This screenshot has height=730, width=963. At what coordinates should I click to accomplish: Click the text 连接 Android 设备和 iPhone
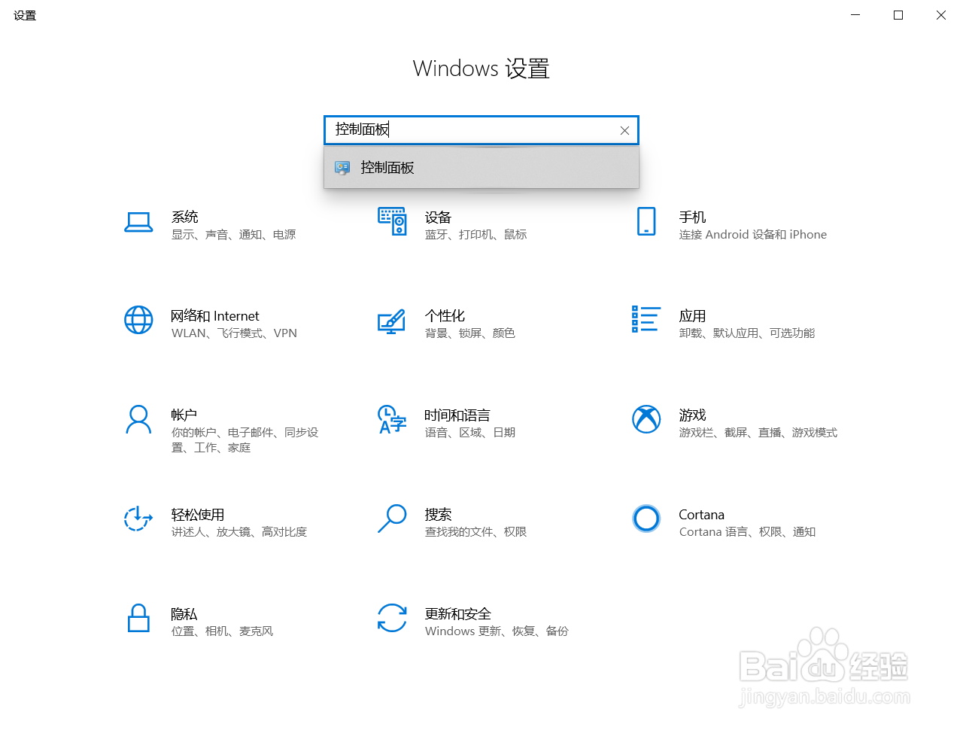coord(752,235)
